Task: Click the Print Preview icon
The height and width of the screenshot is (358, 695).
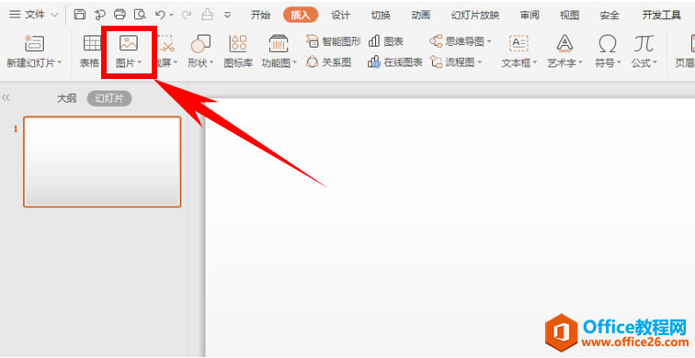Action: point(140,15)
